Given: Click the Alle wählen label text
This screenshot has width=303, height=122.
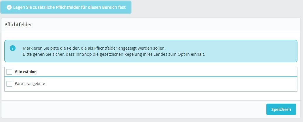Looking at the screenshot, I should 26,72.
